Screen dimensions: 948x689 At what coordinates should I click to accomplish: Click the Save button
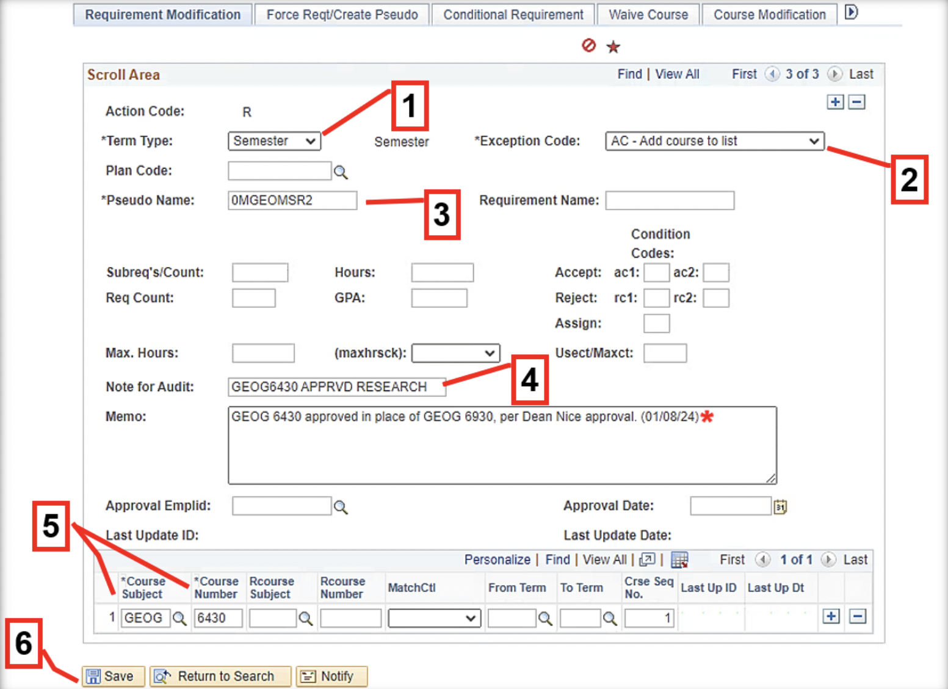[x=113, y=676]
